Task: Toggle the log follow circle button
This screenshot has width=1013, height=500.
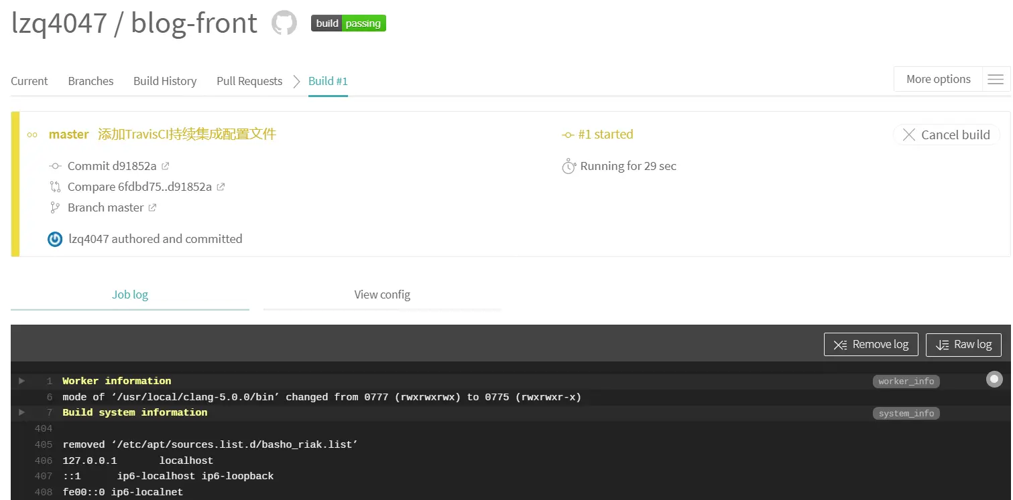Action: (994, 379)
